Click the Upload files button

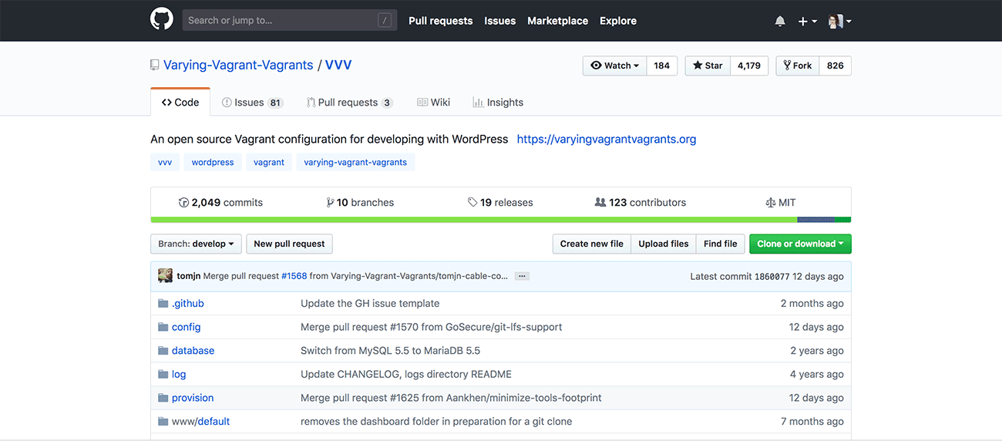pyautogui.click(x=664, y=244)
